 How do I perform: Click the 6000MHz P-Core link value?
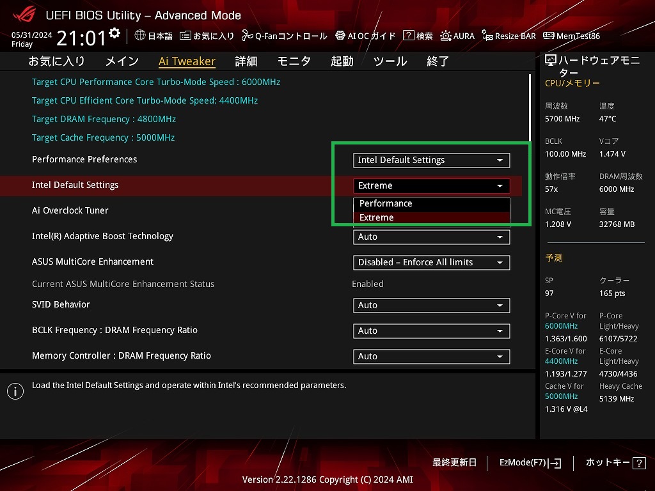[562, 326]
